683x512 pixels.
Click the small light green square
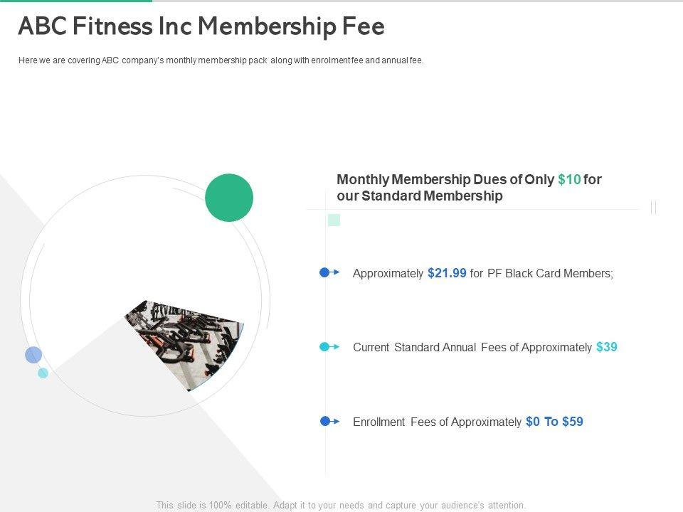click(334, 220)
